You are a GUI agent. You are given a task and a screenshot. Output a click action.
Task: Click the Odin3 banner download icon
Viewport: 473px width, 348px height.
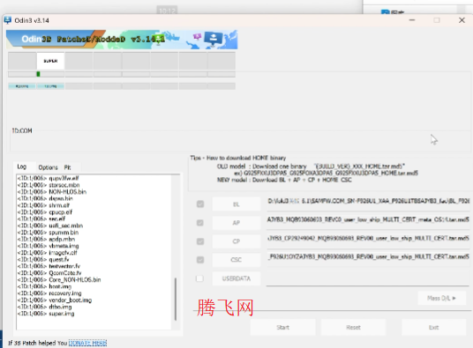click(214, 39)
